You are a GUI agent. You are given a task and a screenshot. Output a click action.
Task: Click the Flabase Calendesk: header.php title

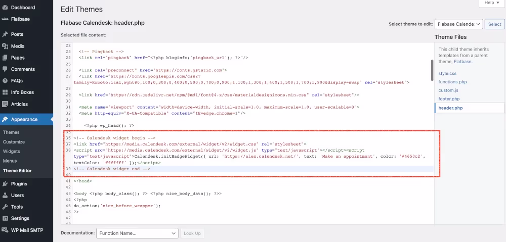103,23
